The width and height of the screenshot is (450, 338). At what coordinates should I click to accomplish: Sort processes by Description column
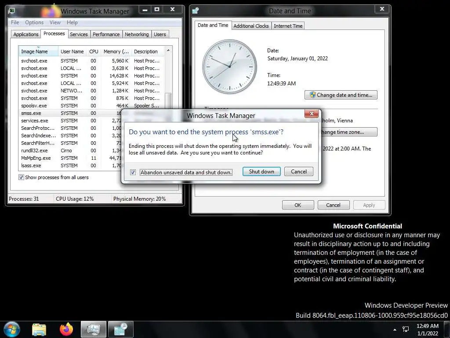[x=148, y=51]
